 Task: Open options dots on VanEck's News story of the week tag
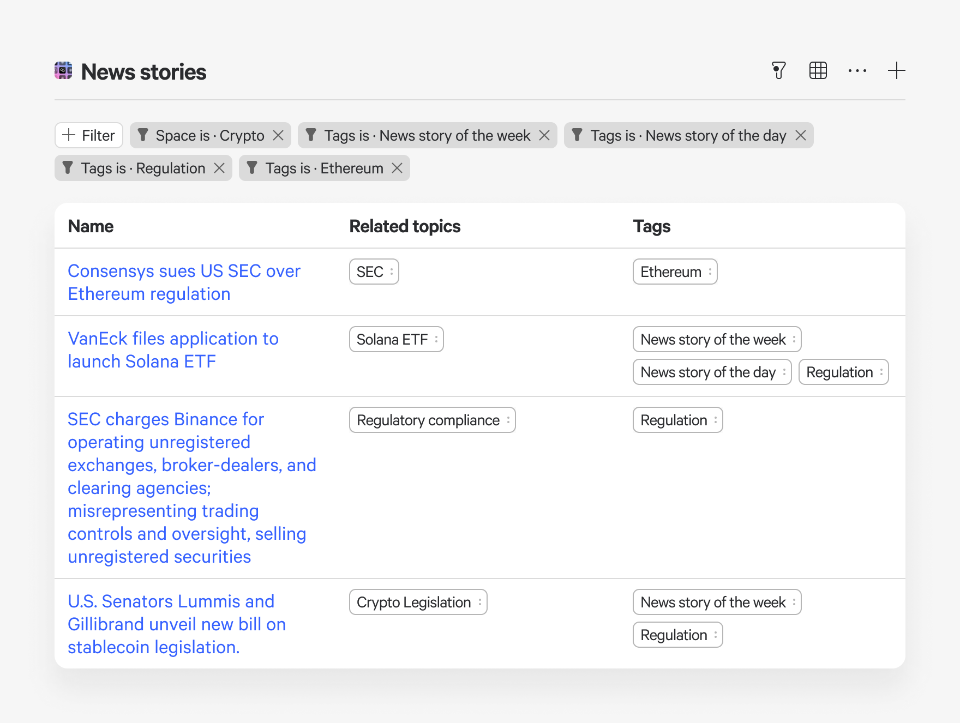(x=794, y=339)
